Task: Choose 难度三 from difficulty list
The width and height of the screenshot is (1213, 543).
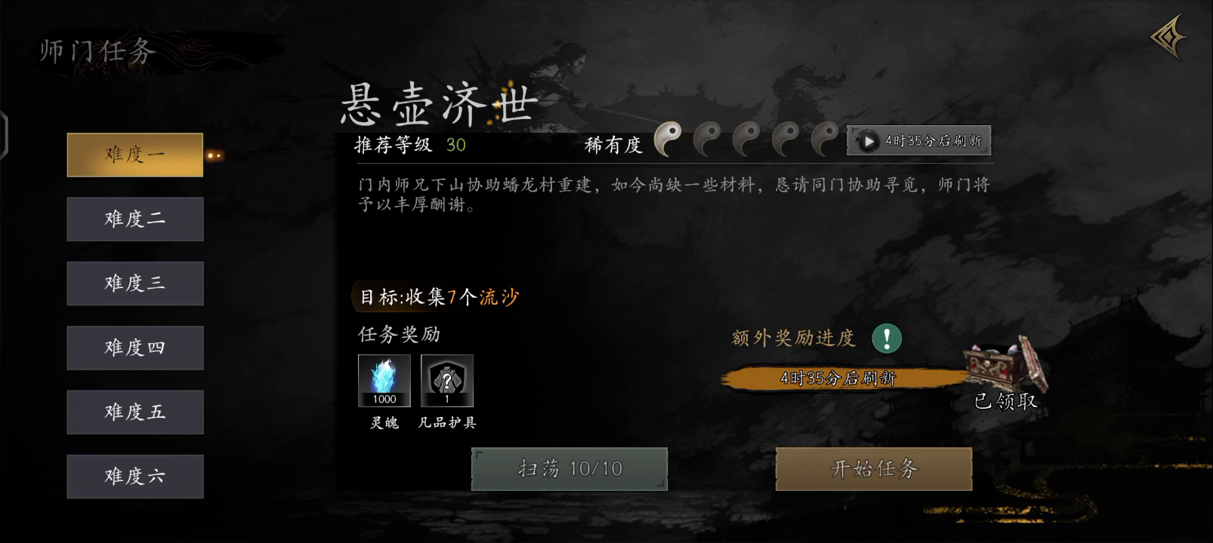Action: pos(135,284)
